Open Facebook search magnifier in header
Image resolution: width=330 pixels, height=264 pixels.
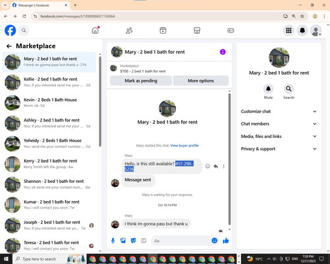24,30
